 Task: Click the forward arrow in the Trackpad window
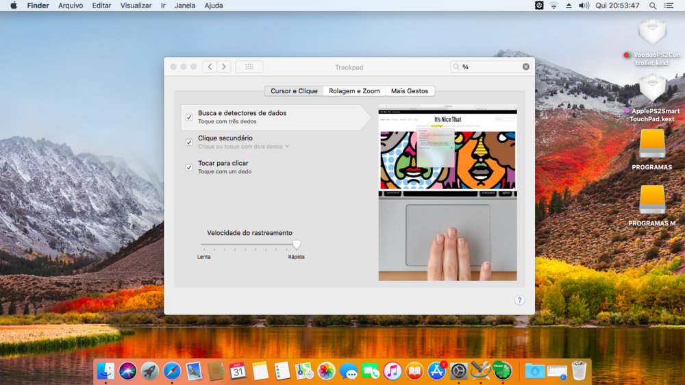tap(224, 66)
